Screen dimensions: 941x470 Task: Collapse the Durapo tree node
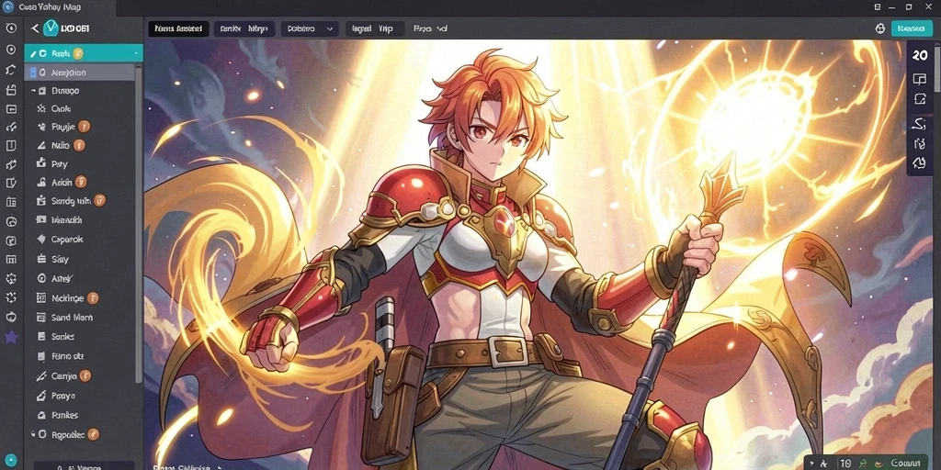click(33, 91)
